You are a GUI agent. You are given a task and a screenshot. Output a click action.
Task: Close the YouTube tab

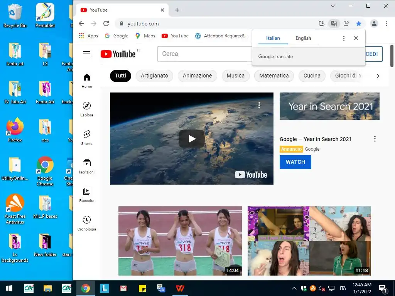tap(162, 10)
